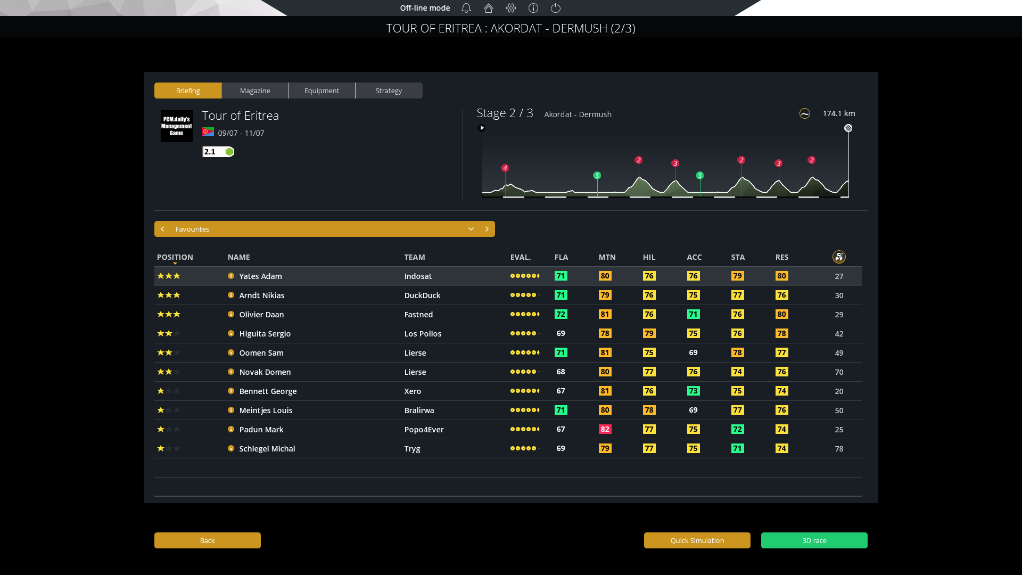Sort by the RES column
Viewport: 1022px width, 575px height.
(x=782, y=257)
